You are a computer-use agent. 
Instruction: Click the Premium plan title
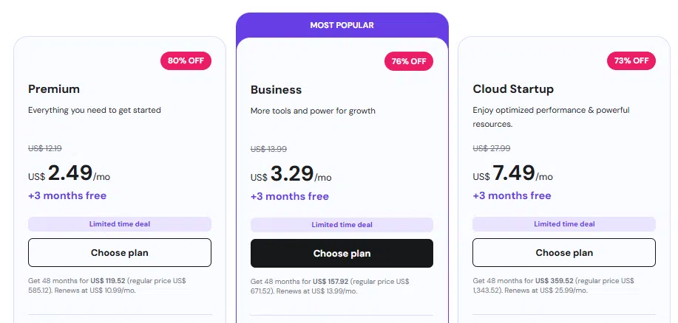coord(54,89)
